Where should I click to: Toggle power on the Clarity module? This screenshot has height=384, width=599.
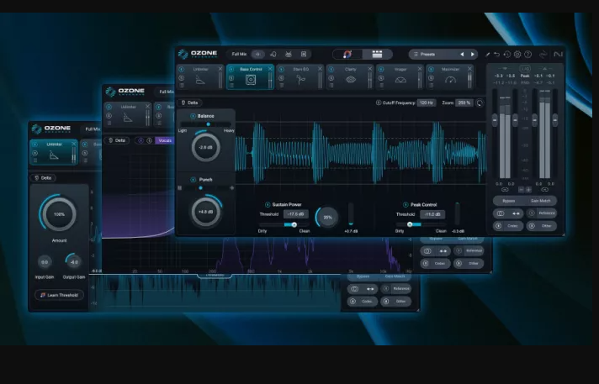coord(331,70)
